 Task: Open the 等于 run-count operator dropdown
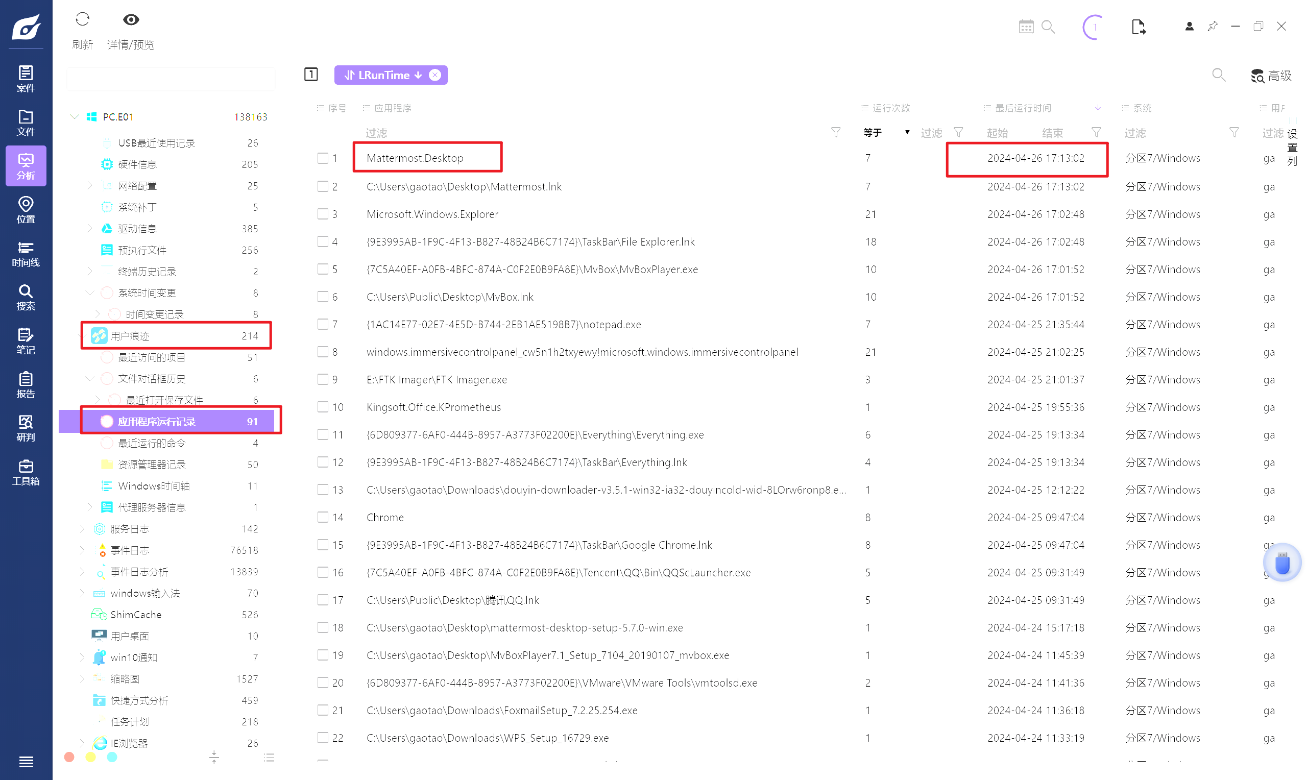907,132
